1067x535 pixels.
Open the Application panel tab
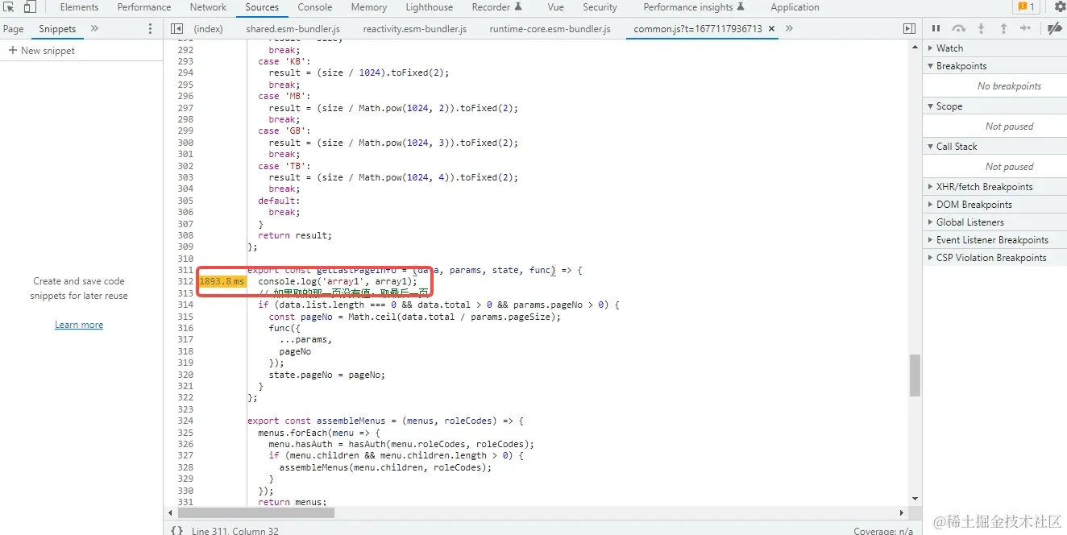[x=795, y=7]
